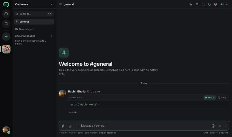Screen dimensions: 232x137
Task: Select the Cat lovers server thumbnail
Action: point(6,49)
